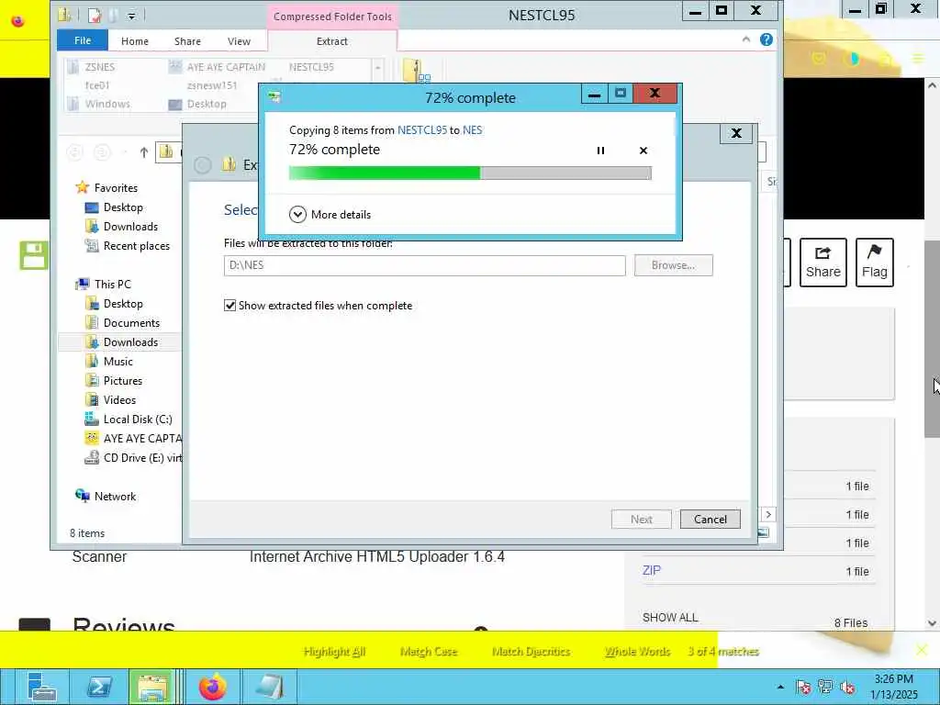Image resolution: width=940 pixels, height=705 pixels.
Task: Click the NES destination link
Action: [473, 130]
